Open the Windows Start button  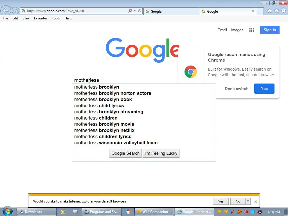[7, 211]
